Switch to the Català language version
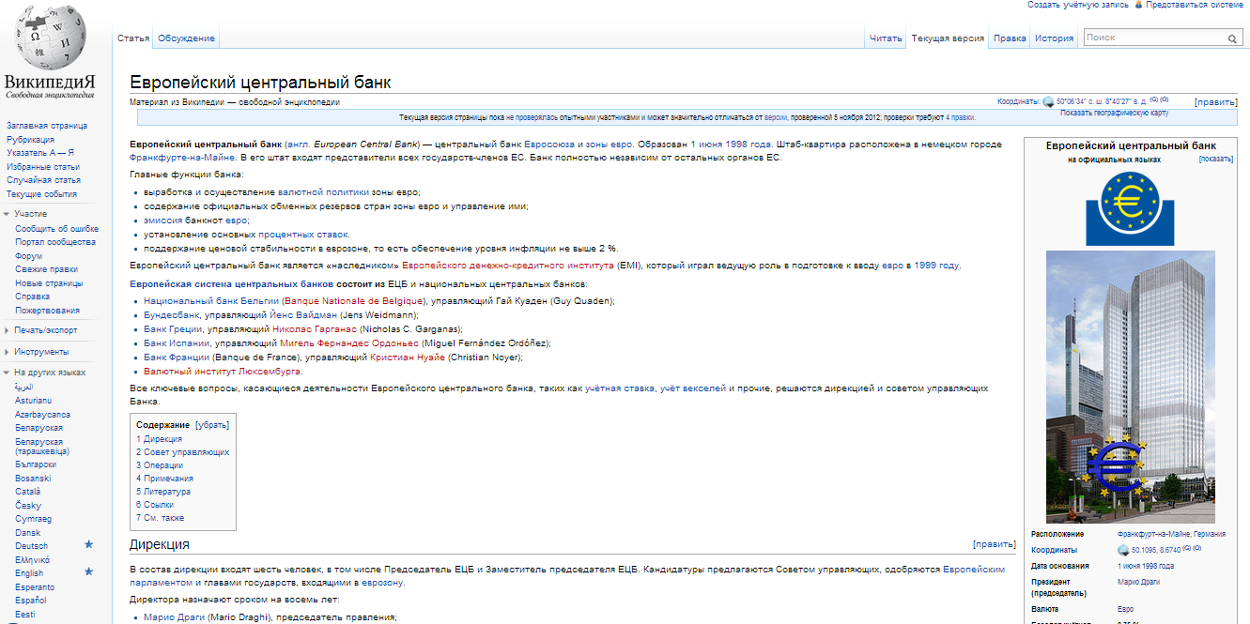The image size is (1250, 624). pyautogui.click(x=28, y=491)
